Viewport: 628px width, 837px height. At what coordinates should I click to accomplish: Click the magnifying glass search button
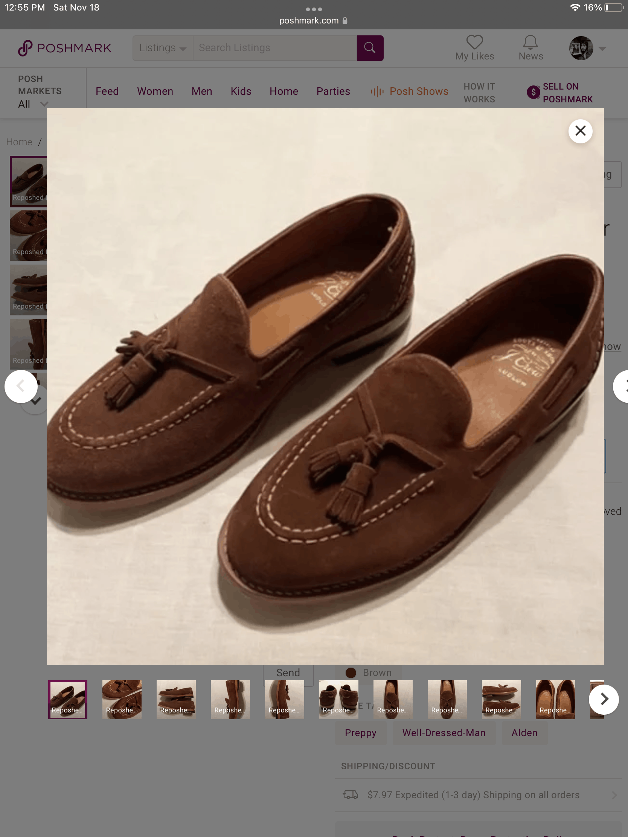[369, 48]
